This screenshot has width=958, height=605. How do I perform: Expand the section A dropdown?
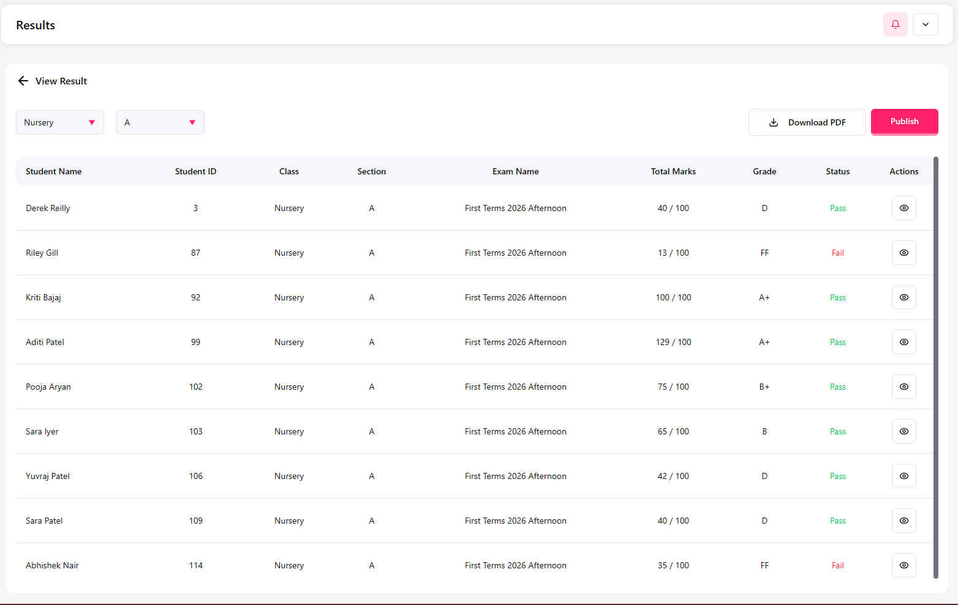click(x=160, y=122)
